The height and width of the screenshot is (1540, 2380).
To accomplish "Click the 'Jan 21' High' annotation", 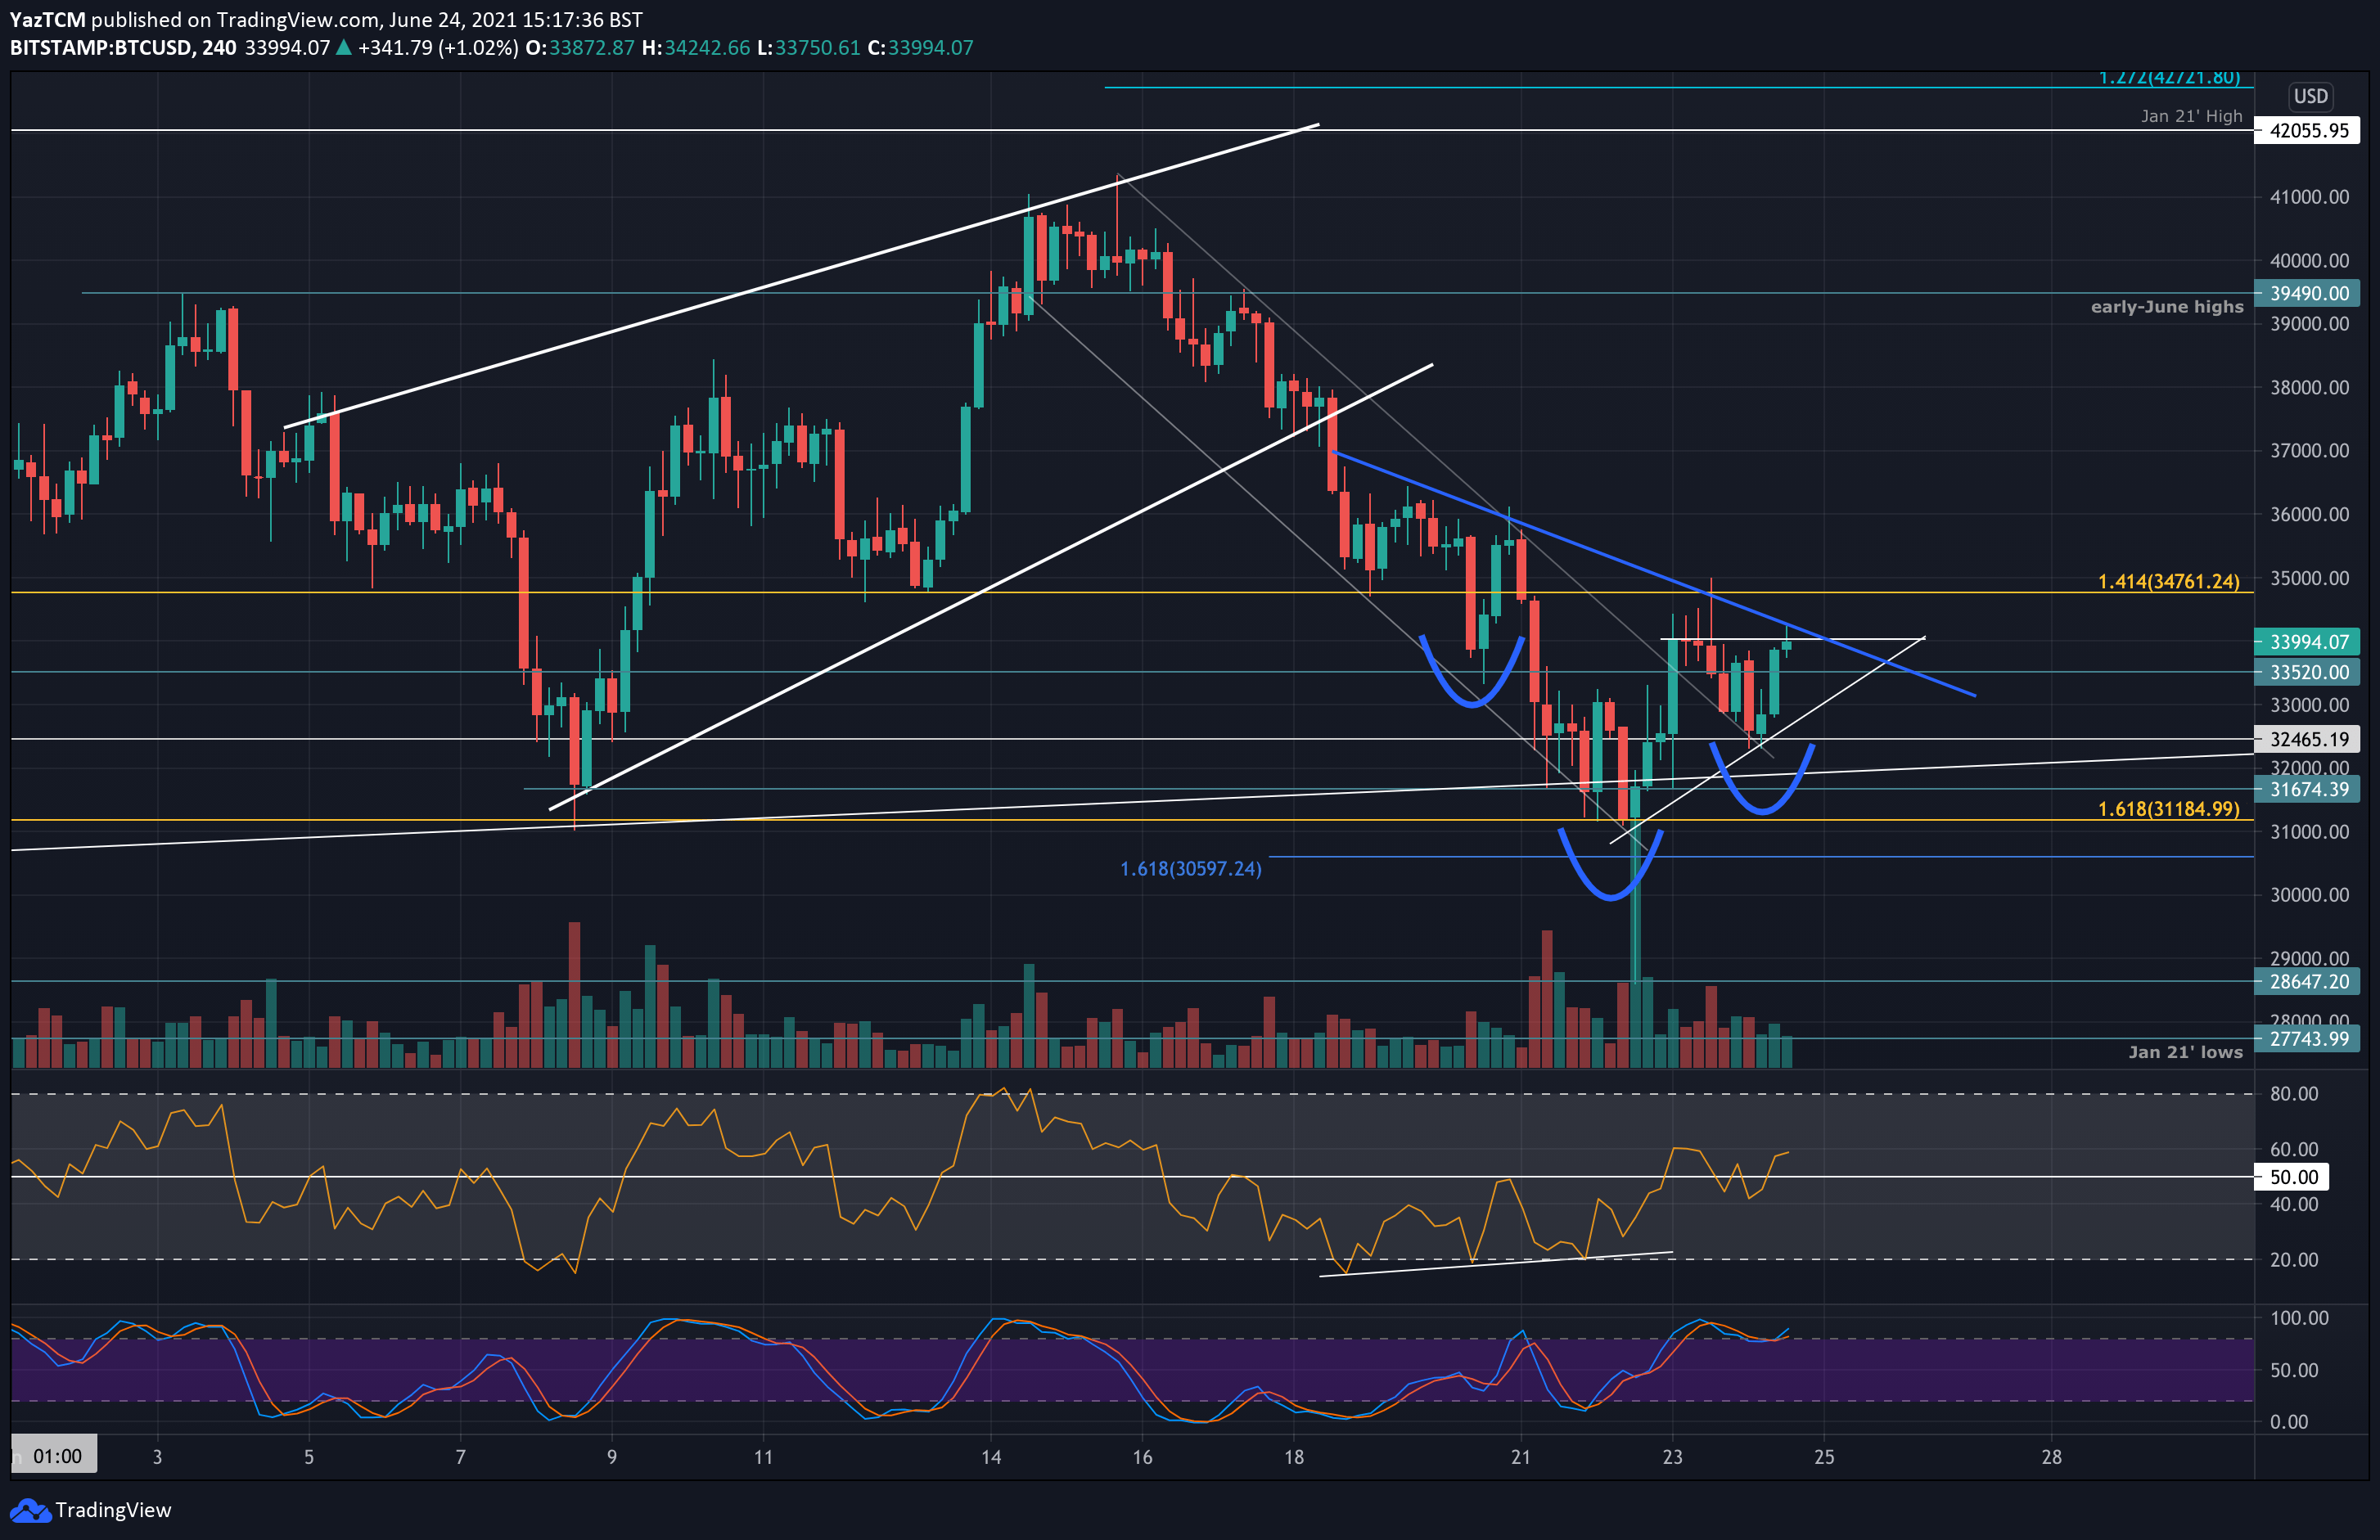I will pos(2191,116).
